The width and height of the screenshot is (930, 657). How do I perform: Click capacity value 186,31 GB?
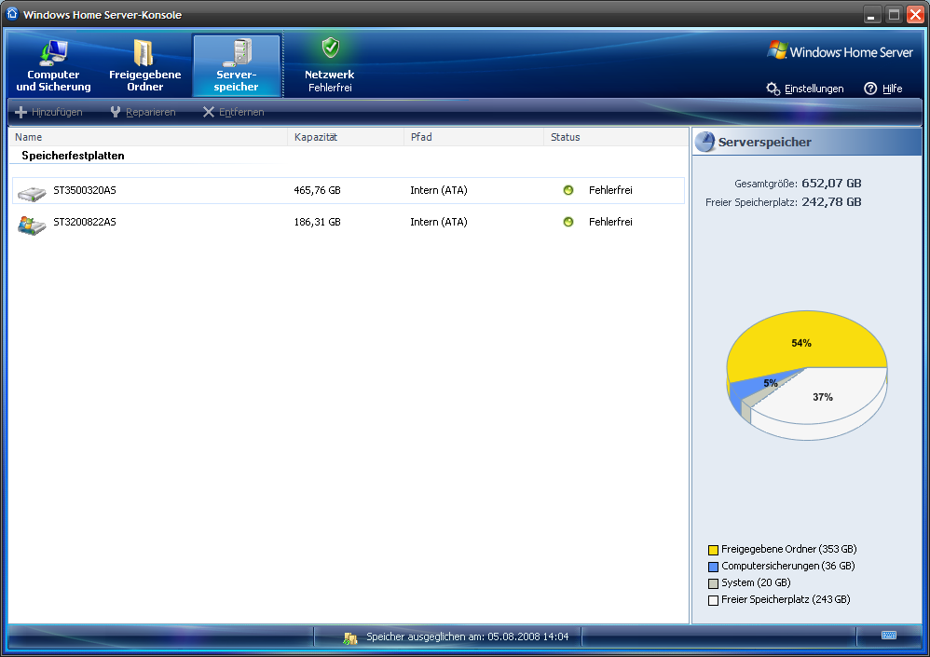pyautogui.click(x=318, y=222)
